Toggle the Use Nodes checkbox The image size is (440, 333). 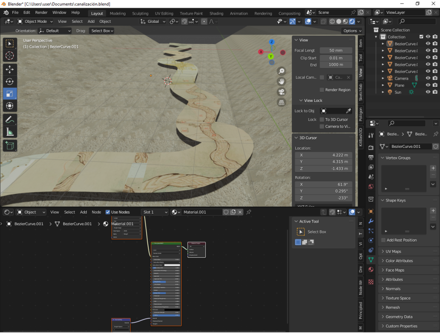[x=108, y=212]
